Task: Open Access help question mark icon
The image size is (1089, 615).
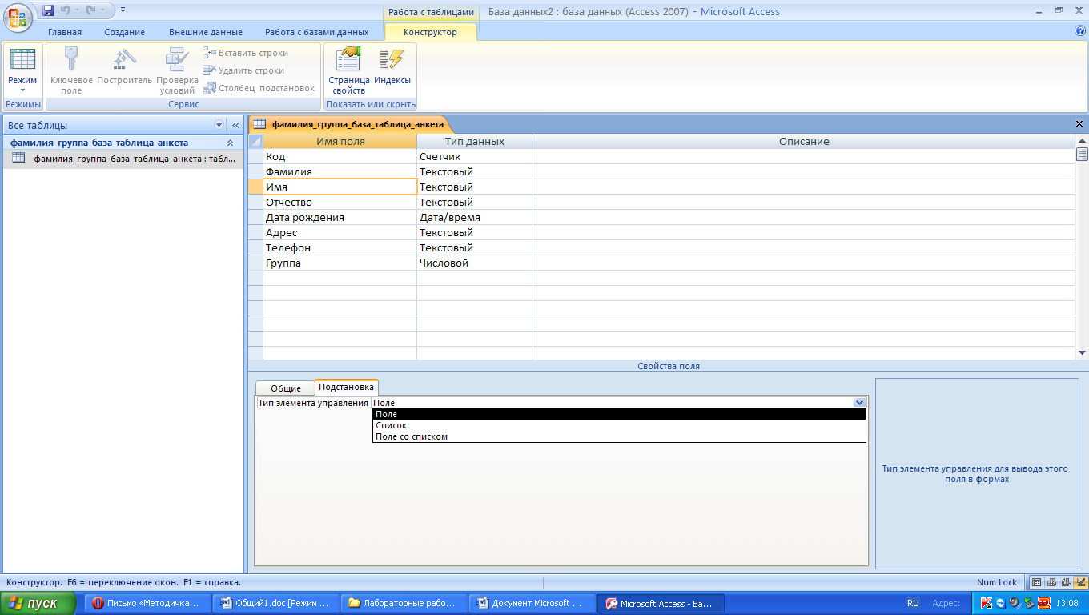Action: point(1079,31)
